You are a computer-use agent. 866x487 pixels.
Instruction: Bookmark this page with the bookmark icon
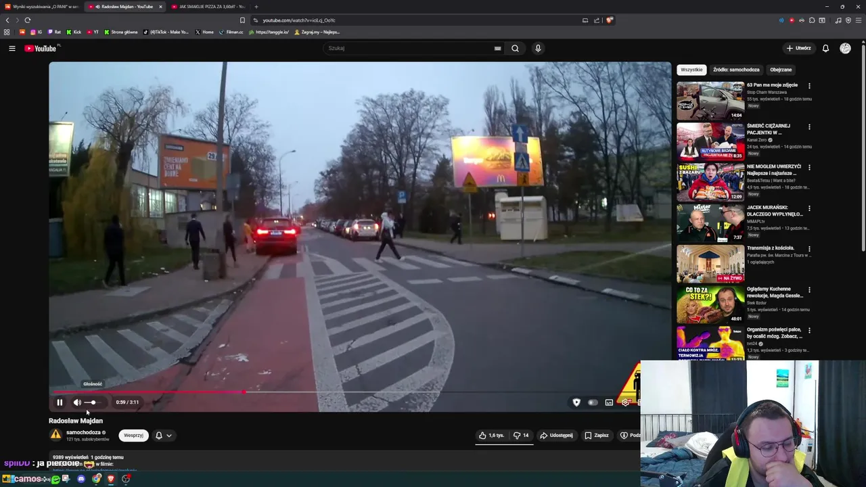pos(242,20)
